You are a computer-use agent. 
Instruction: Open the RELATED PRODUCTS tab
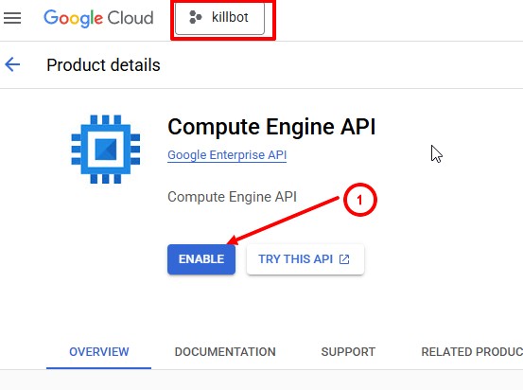(472, 352)
